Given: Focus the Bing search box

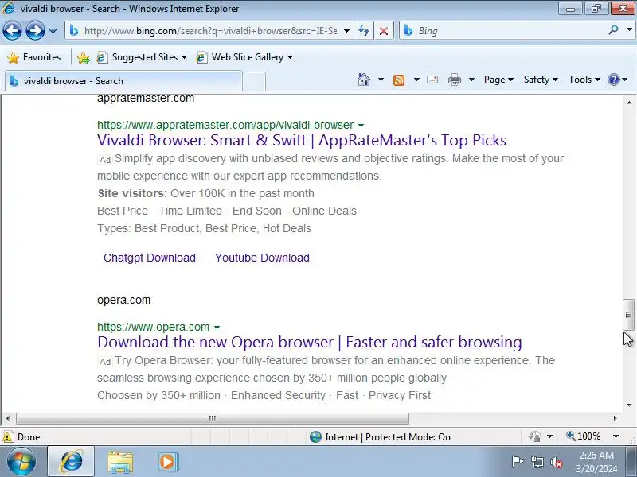Looking at the screenshot, I should click(x=503, y=31).
